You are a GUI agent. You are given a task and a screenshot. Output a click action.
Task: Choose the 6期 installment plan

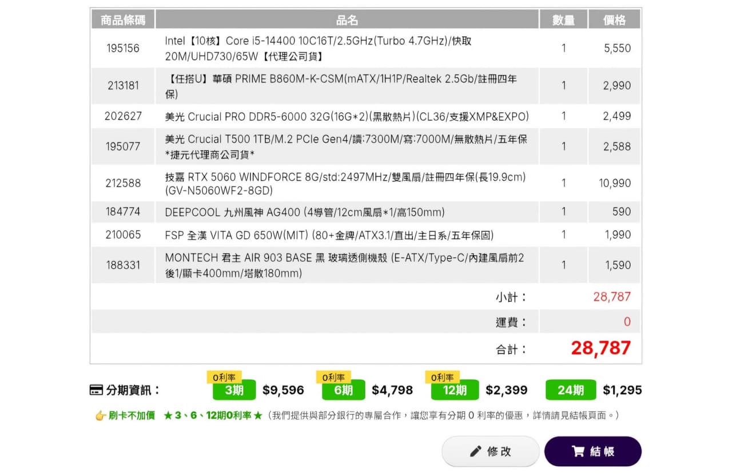(x=343, y=390)
